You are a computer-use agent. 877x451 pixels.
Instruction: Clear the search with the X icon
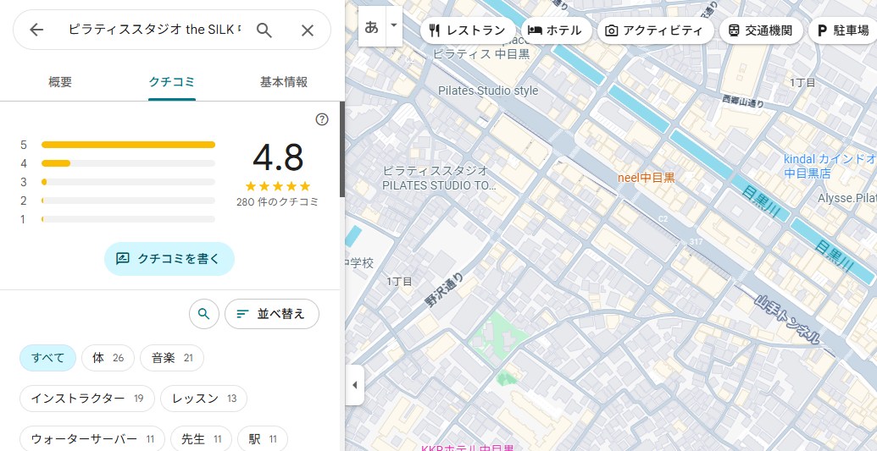[x=308, y=30]
